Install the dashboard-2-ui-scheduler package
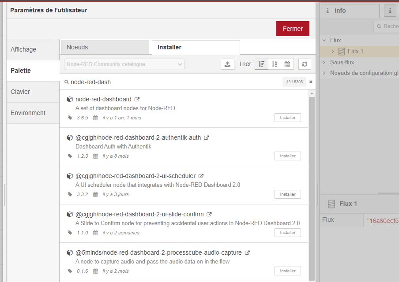 click(x=287, y=194)
